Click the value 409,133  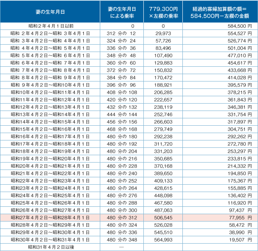pyautogui.click(x=163, y=181)
